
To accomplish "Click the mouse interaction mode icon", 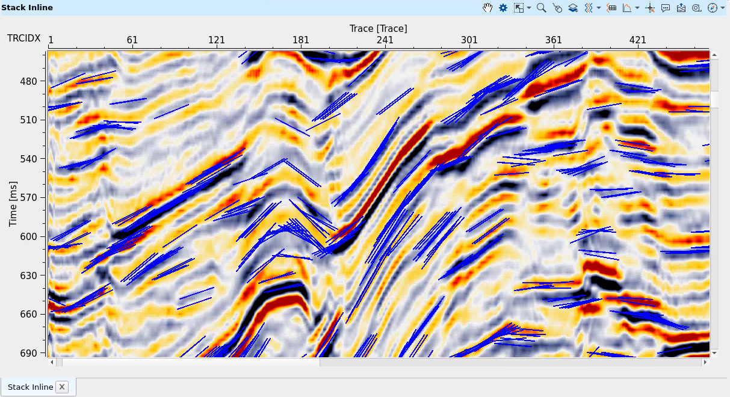I will (x=557, y=8).
